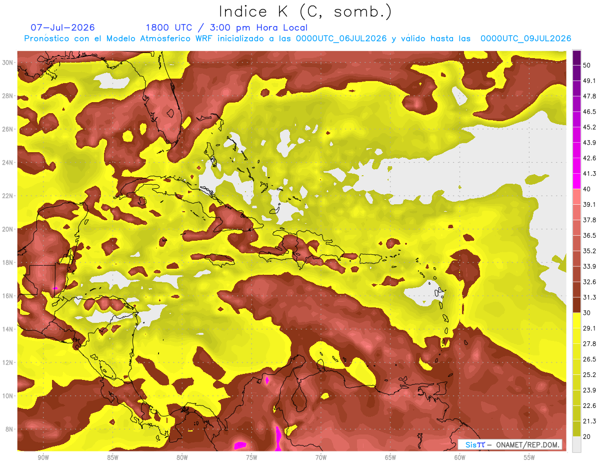The height and width of the screenshot is (464, 600).
Task: Click the color scale value "39.1"
Action: click(589, 204)
